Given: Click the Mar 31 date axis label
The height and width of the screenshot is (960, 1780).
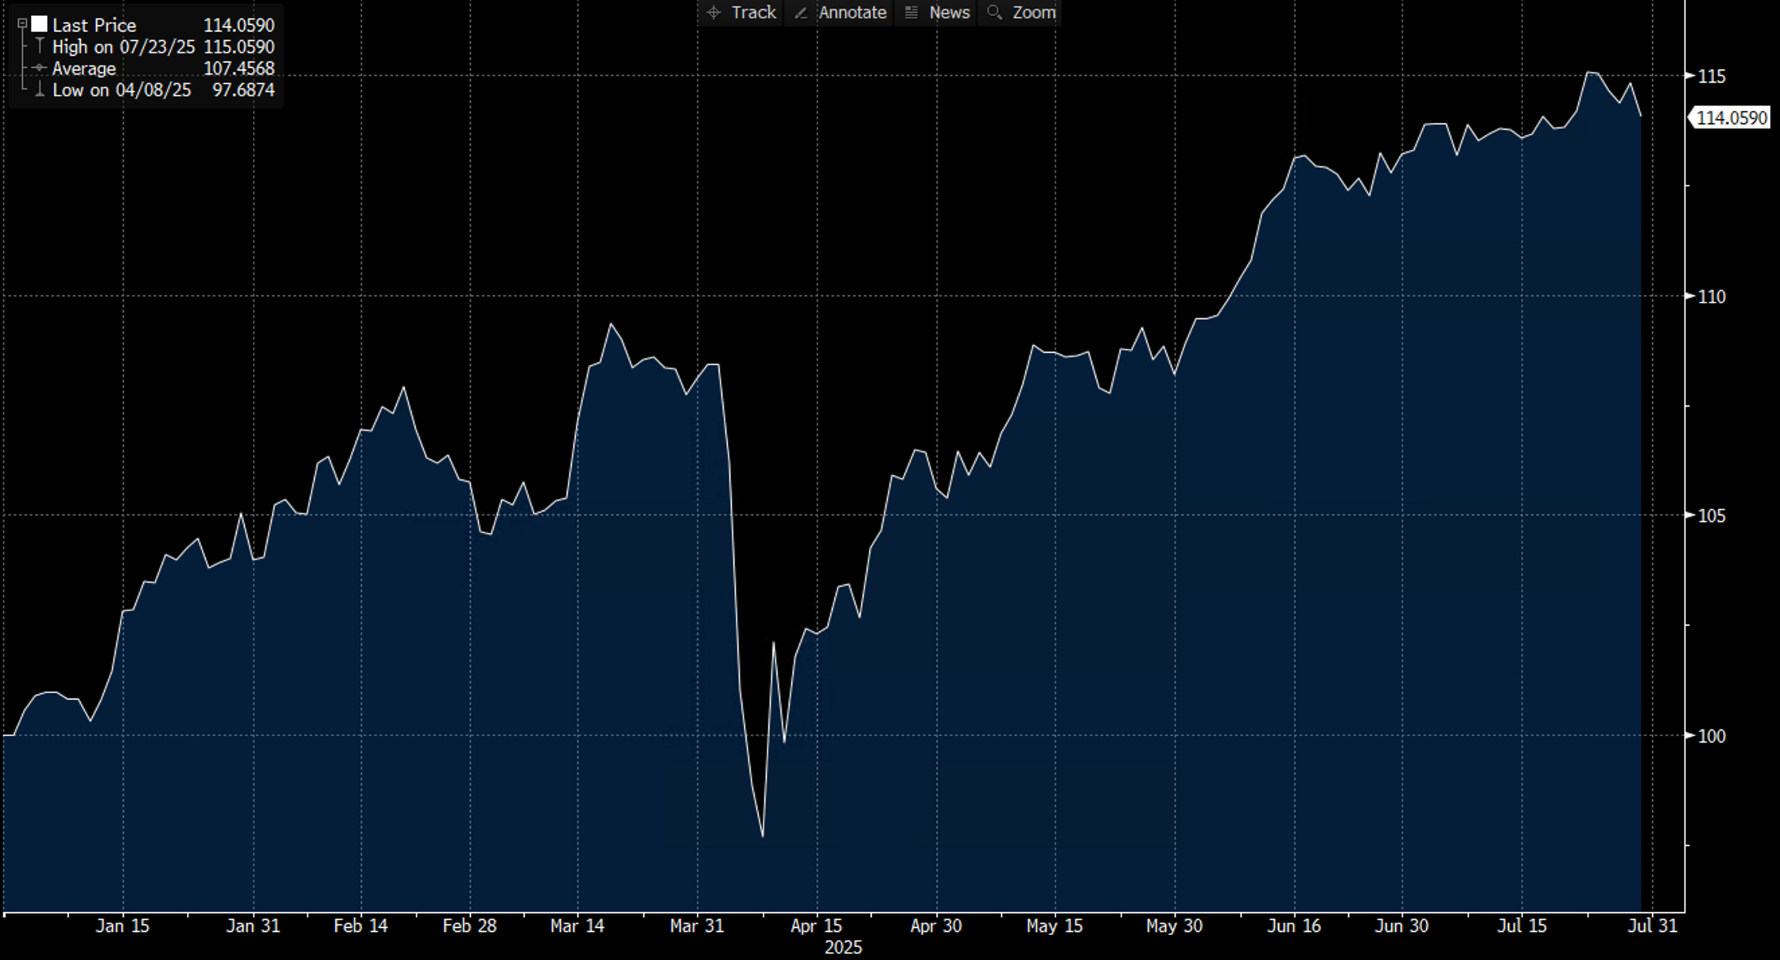Looking at the screenshot, I should [696, 926].
